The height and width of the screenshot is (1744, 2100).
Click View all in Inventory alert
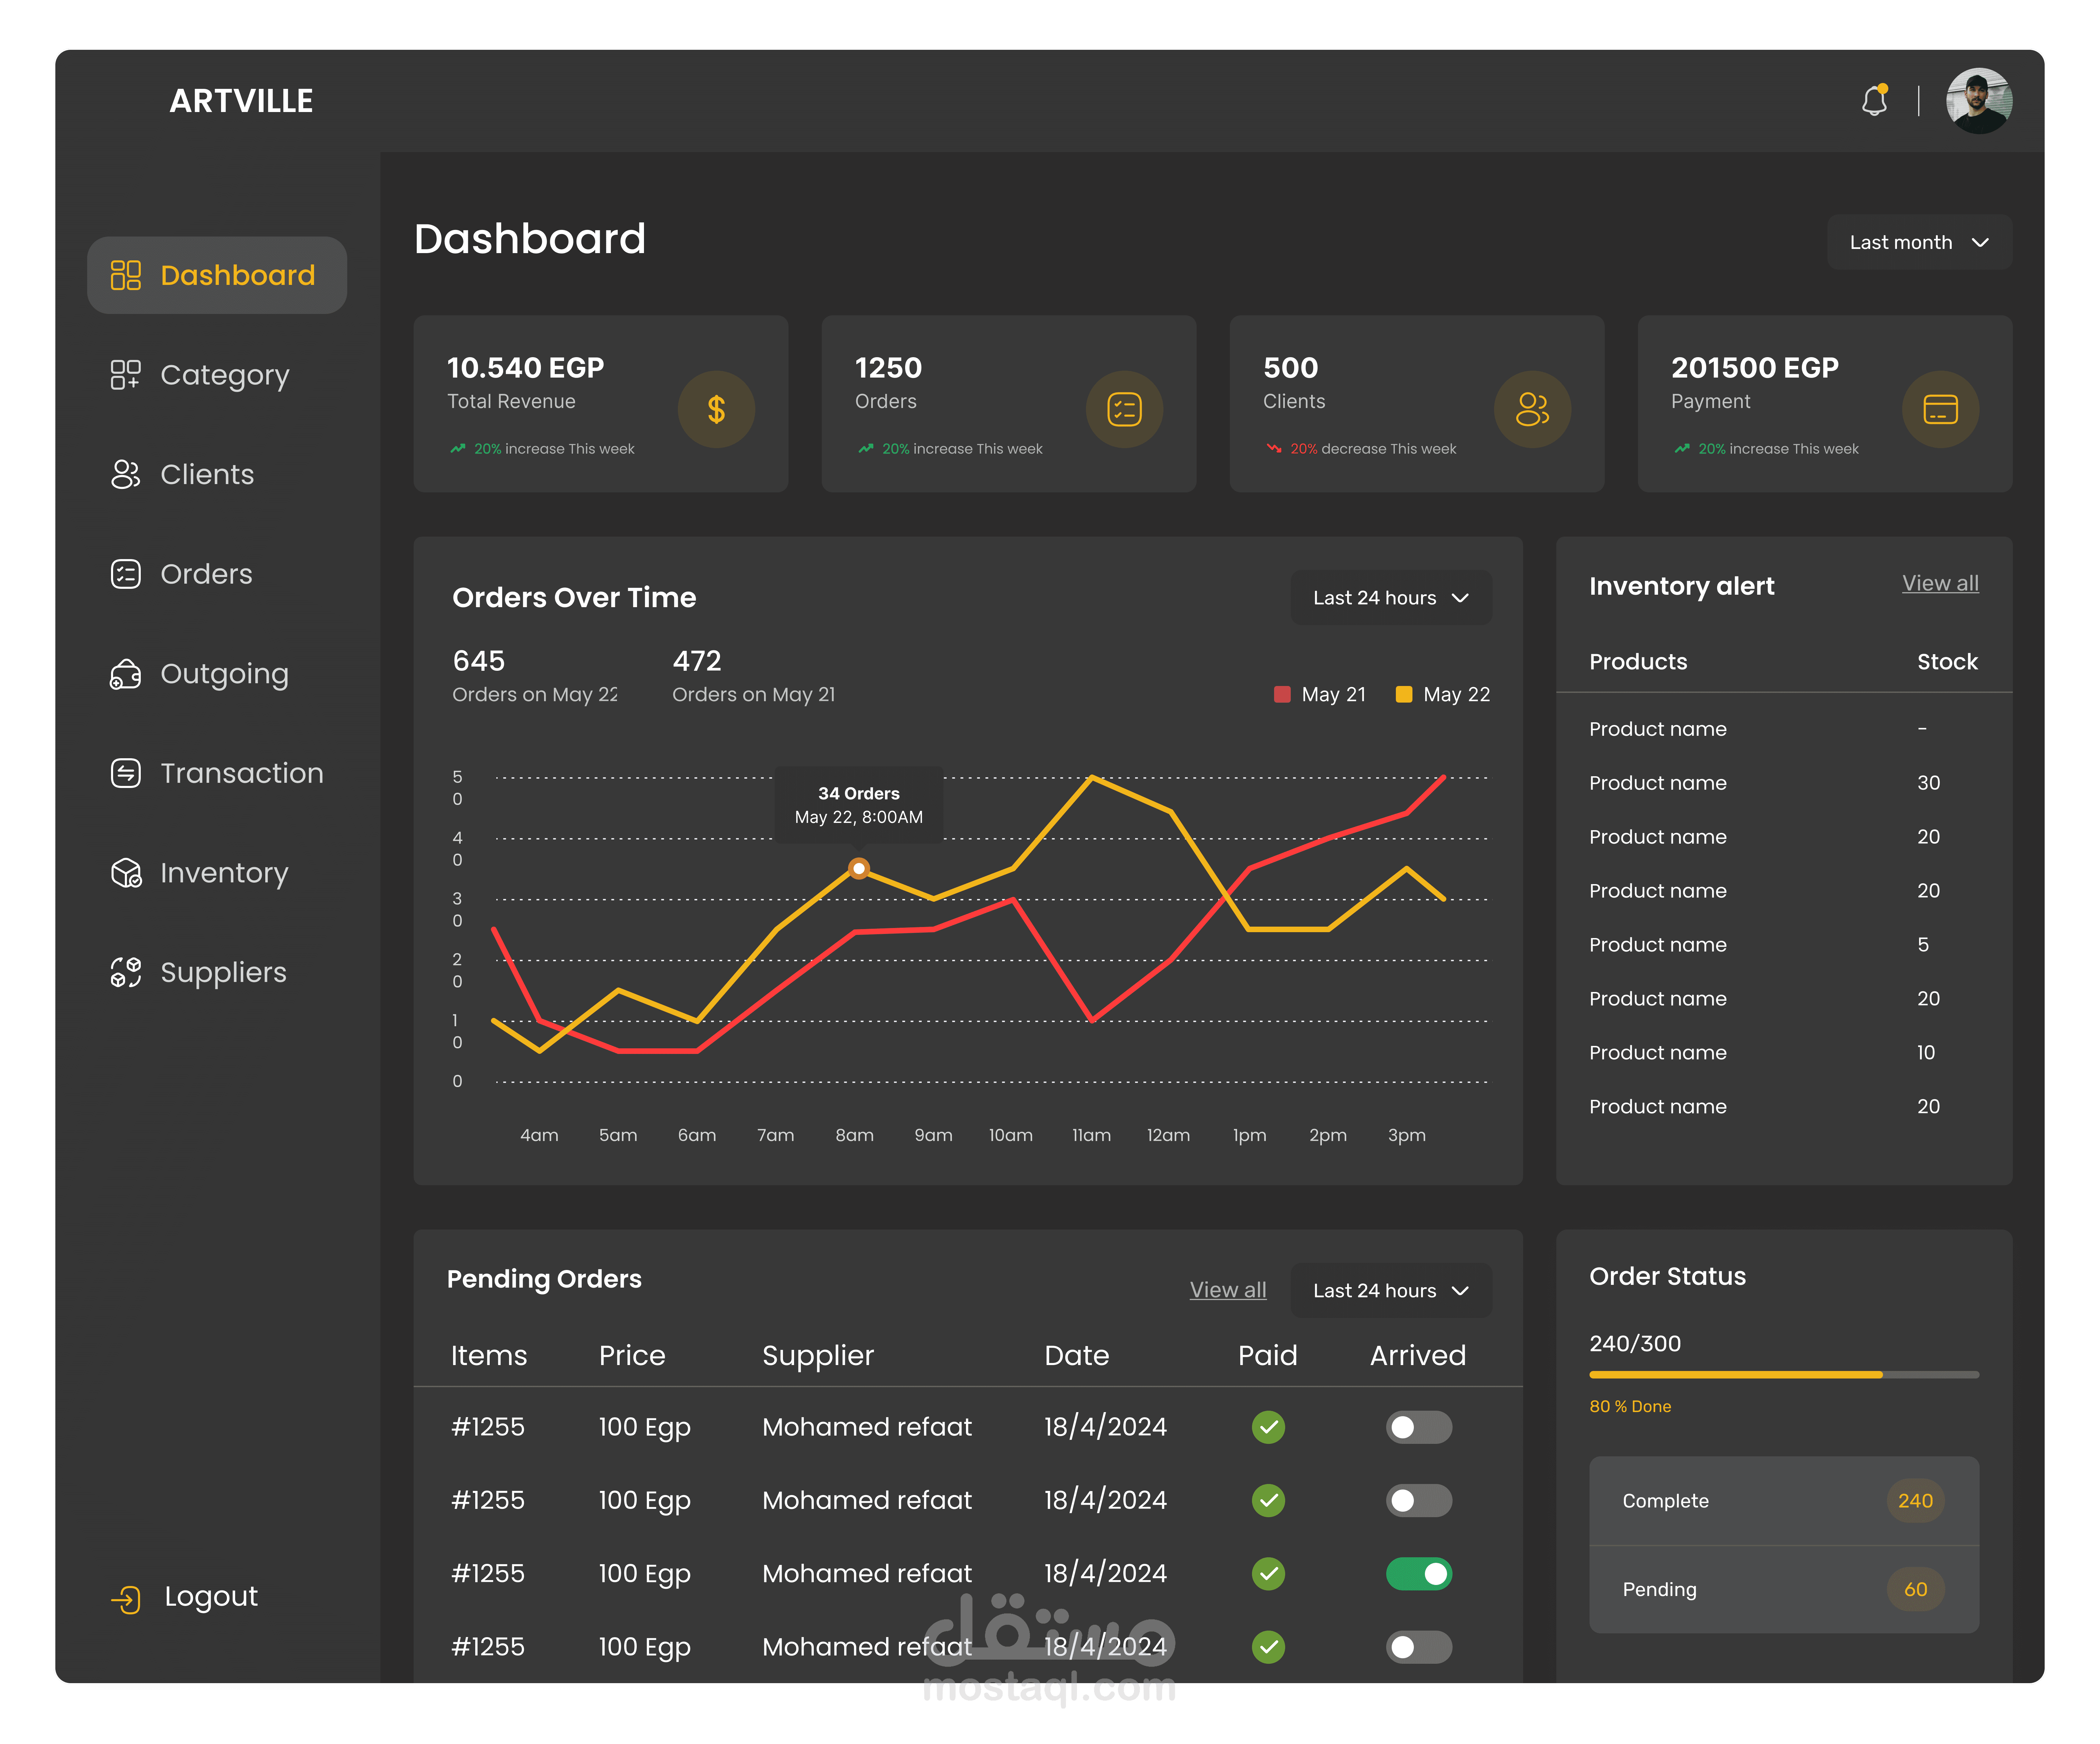[1940, 583]
